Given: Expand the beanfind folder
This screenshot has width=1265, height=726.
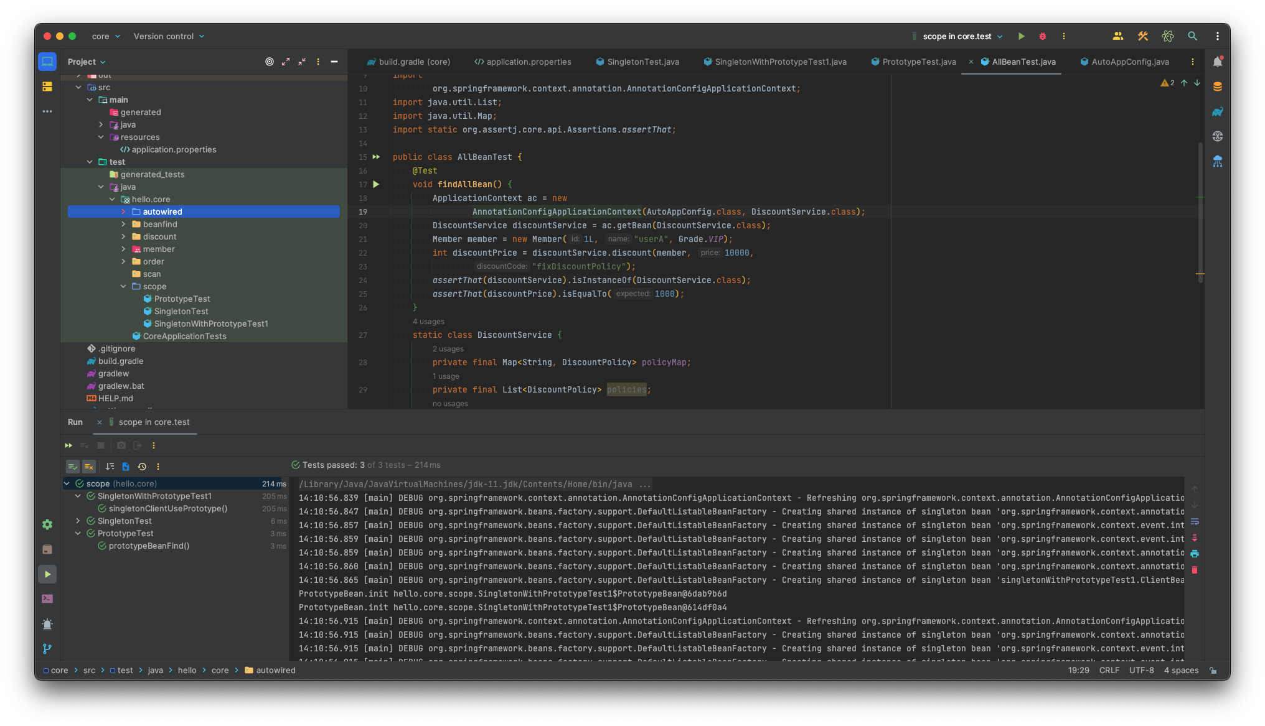Looking at the screenshot, I should (x=123, y=225).
